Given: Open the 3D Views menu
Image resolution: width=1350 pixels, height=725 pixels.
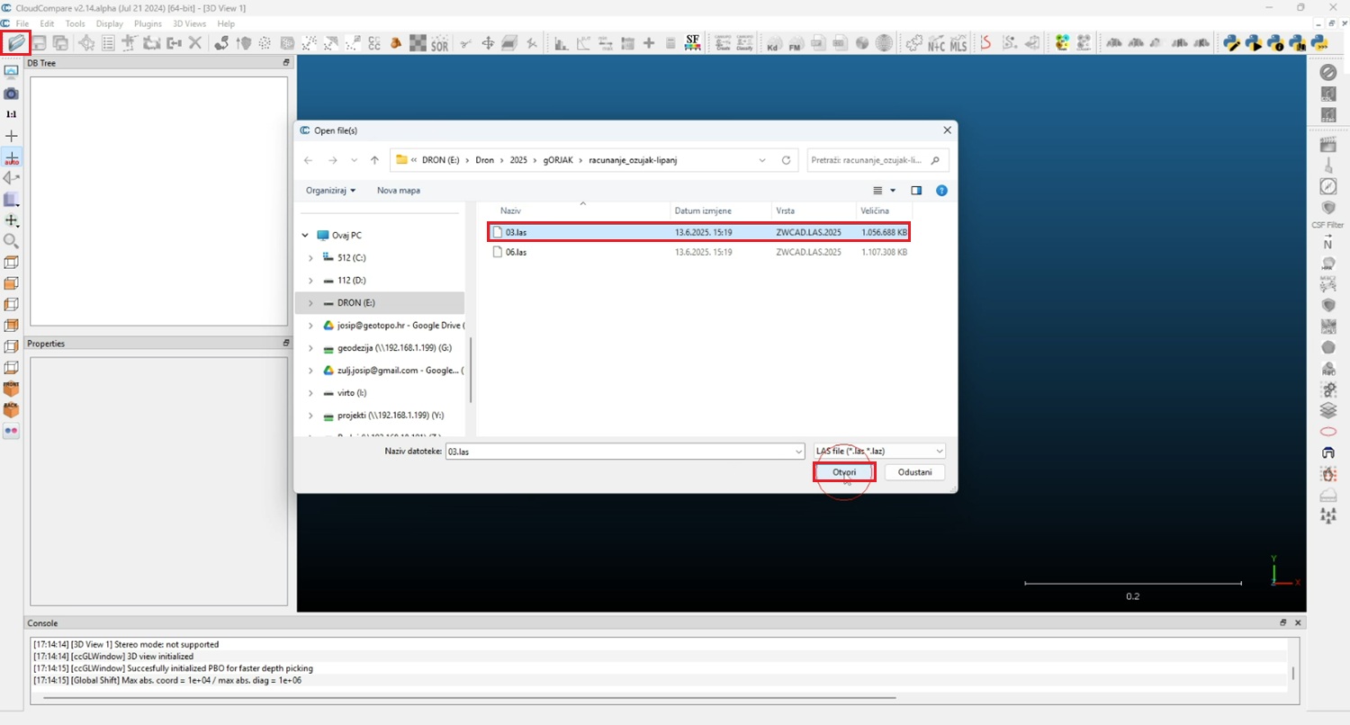Looking at the screenshot, I should [x=189, y=23].
